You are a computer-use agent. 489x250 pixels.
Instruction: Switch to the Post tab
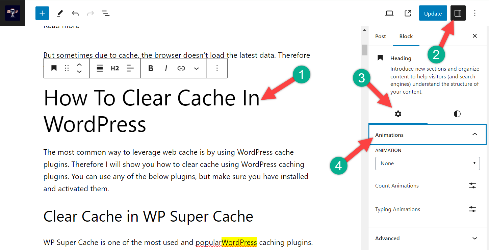click(381, 36)
